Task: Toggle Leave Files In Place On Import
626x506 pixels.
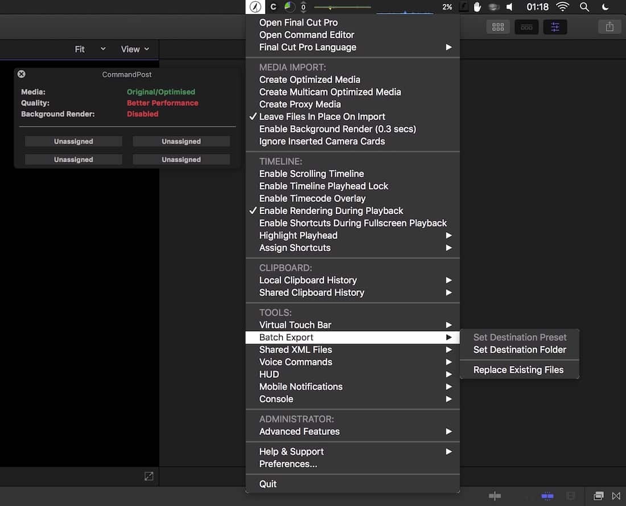Action: click(352, 117)
